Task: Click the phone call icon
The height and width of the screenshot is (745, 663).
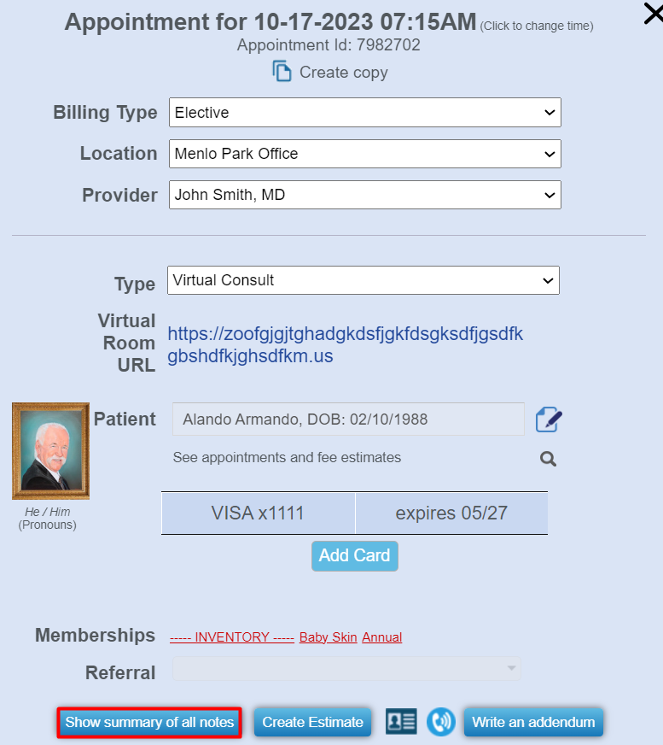Action: pyautogui.click(x=441, y=722)
